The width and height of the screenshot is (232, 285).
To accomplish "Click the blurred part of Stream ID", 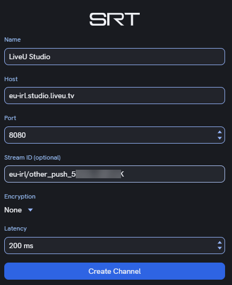I will coord(98,174).
